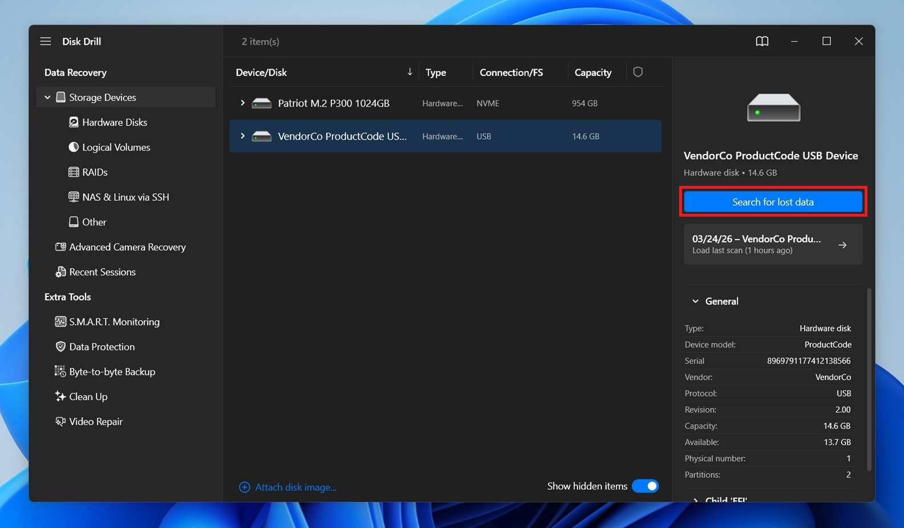The image size is (904, 528).
Task: Collapse the Storage Devices tree
Action: coord(47,97)
